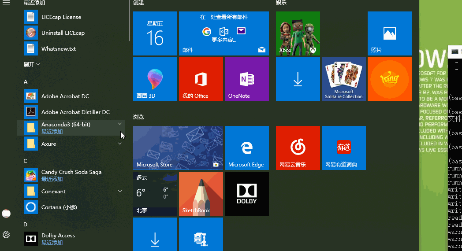
Task: Expand the Axure folder chevron
Action: coord(120,144)
